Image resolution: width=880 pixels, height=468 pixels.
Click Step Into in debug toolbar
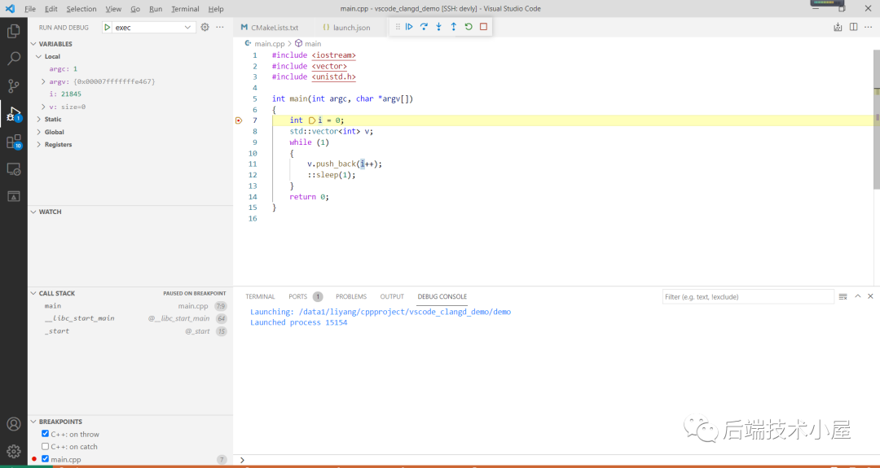[x=439, y=26]
